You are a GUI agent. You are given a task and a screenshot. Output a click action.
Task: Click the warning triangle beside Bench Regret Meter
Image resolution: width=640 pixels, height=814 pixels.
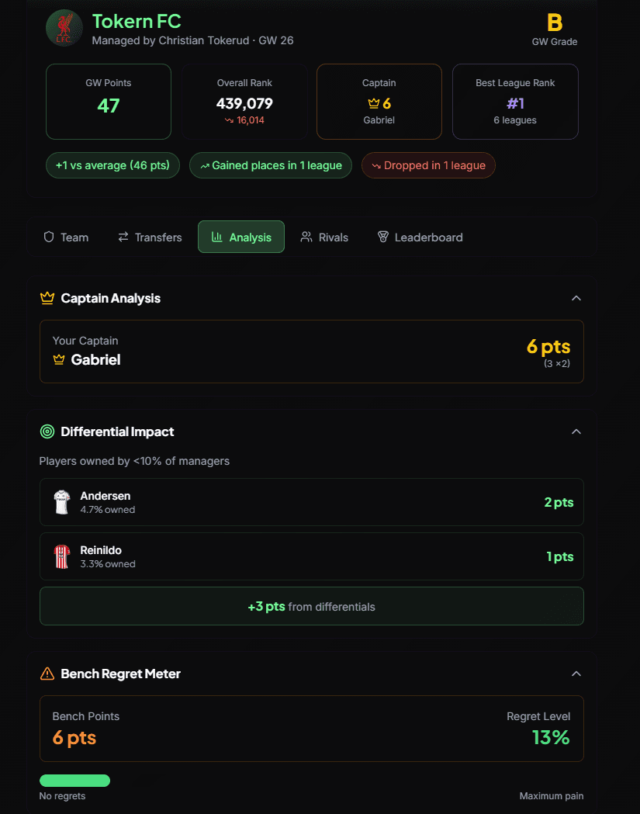(47, 674)
